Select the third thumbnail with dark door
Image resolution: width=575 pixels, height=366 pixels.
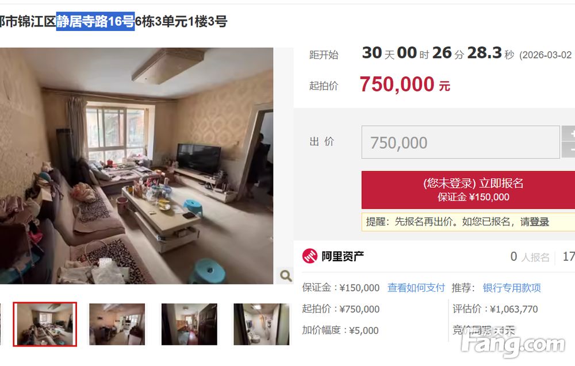point(189,324)
